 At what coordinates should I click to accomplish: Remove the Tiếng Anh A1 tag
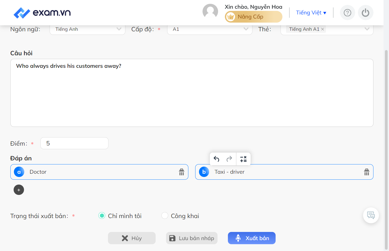(322, 29)
